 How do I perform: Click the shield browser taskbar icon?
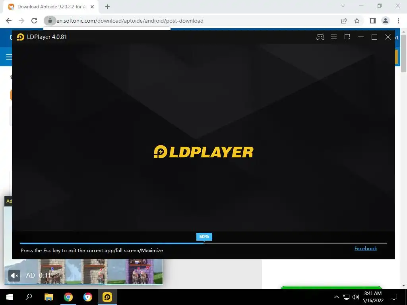click(x=88, y=297)
